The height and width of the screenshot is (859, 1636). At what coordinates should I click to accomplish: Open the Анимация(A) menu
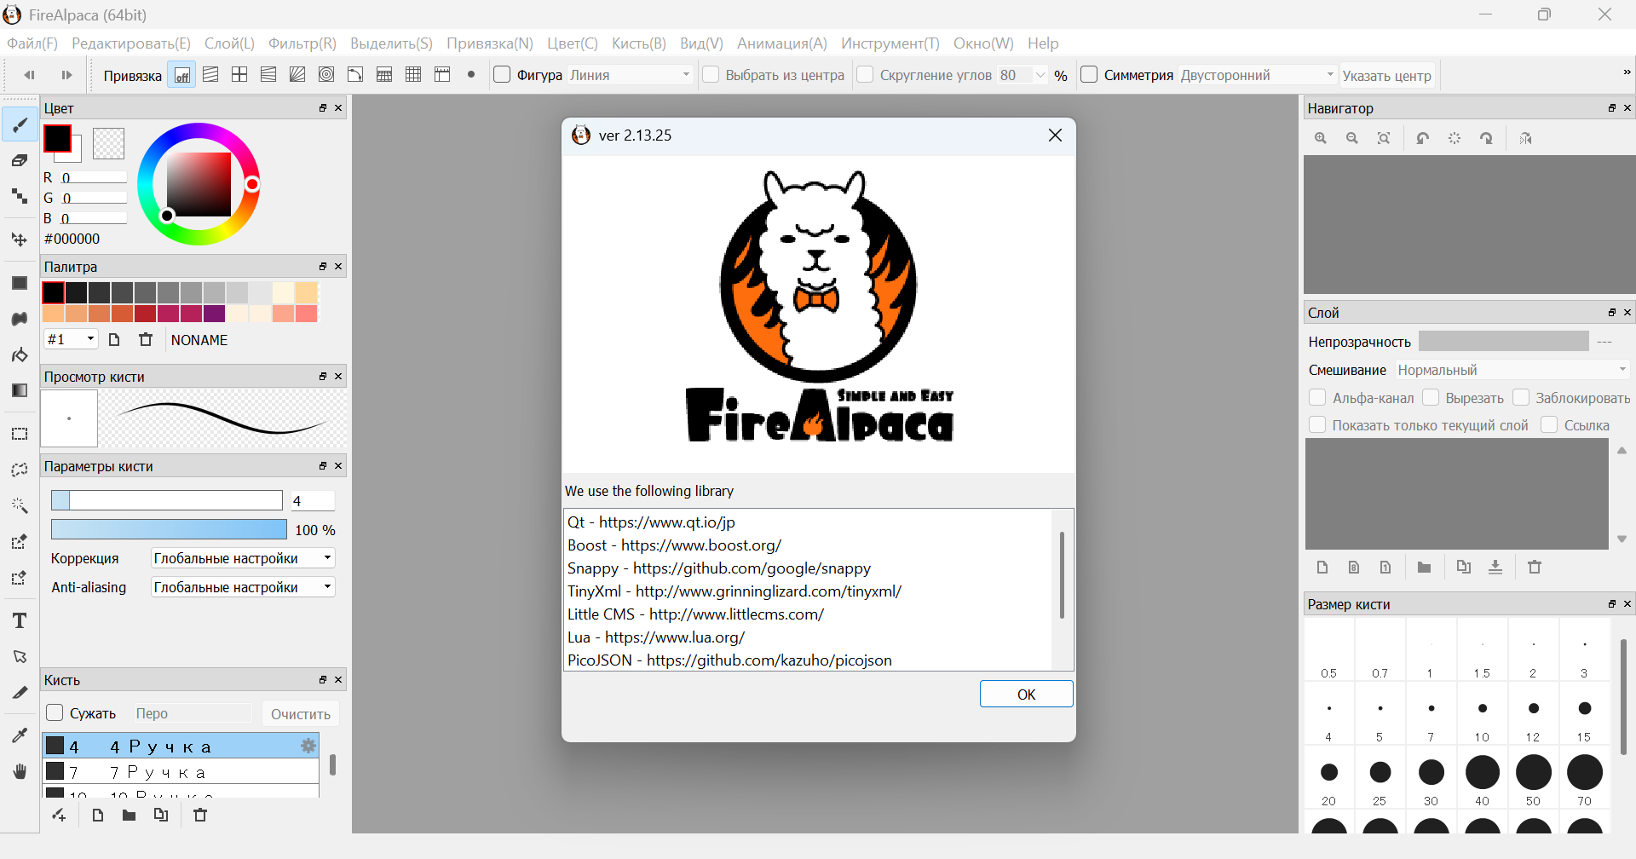click(x=781, y=43)
